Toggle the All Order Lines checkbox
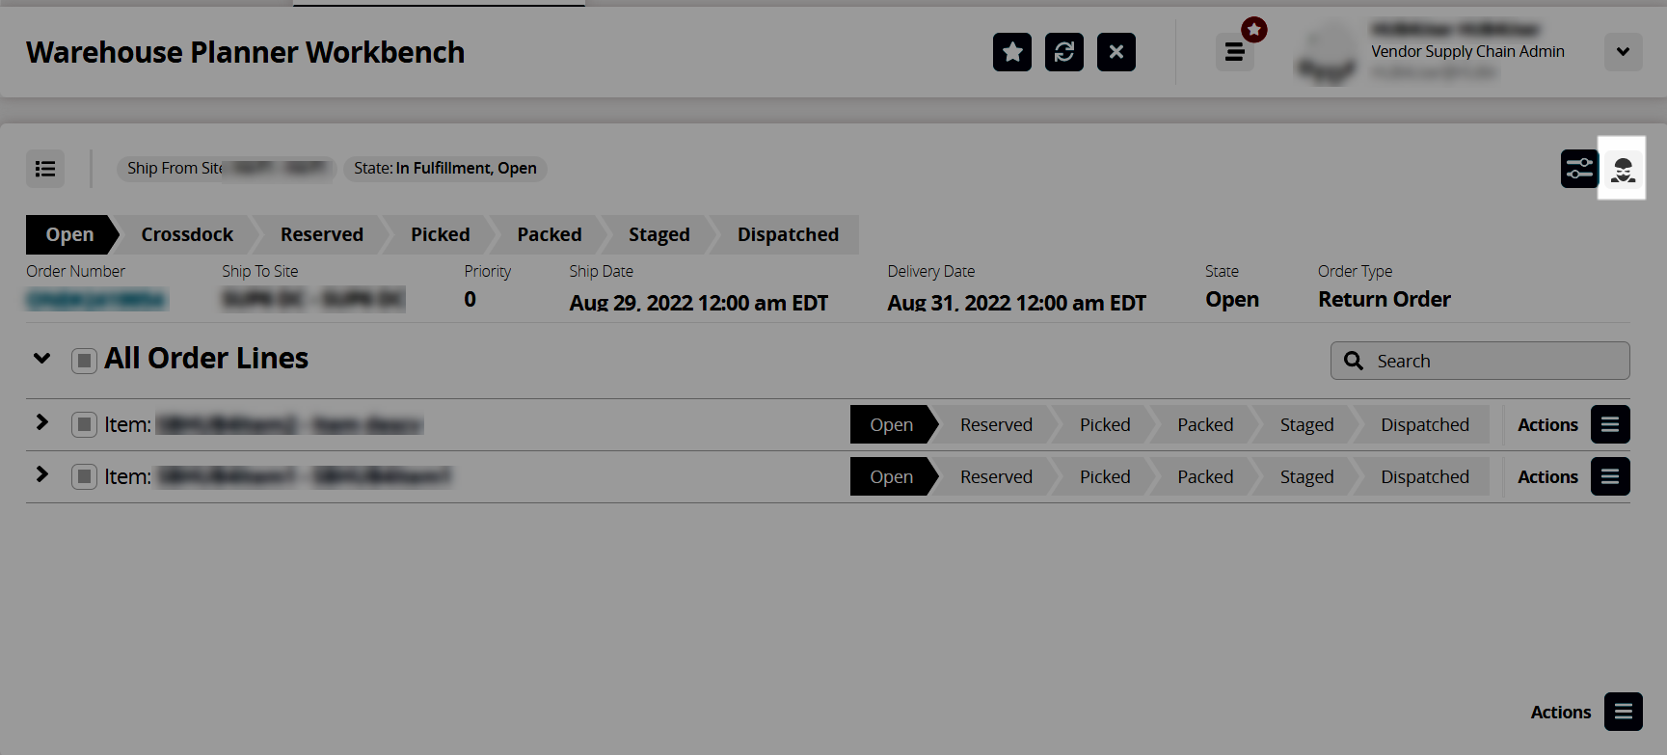Viewport: 1667px width, 755px height. coord(84,361)
